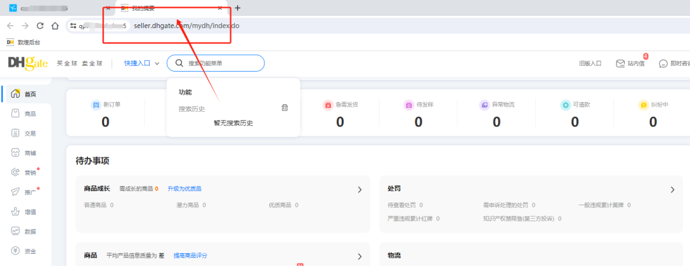Image resolution: width=690 pixels, height=266 pixels.
Task: Click the 待发样 count 0
Action: (418, 121)
